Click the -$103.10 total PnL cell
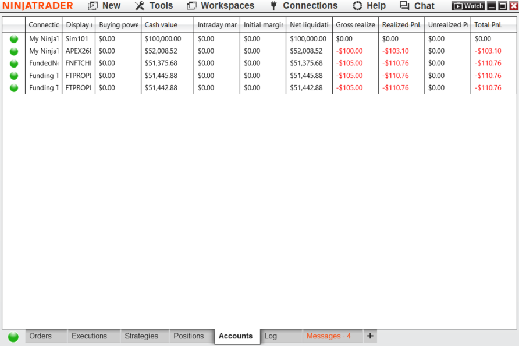This screenshot has height=346, width=519. coord(493,51)
